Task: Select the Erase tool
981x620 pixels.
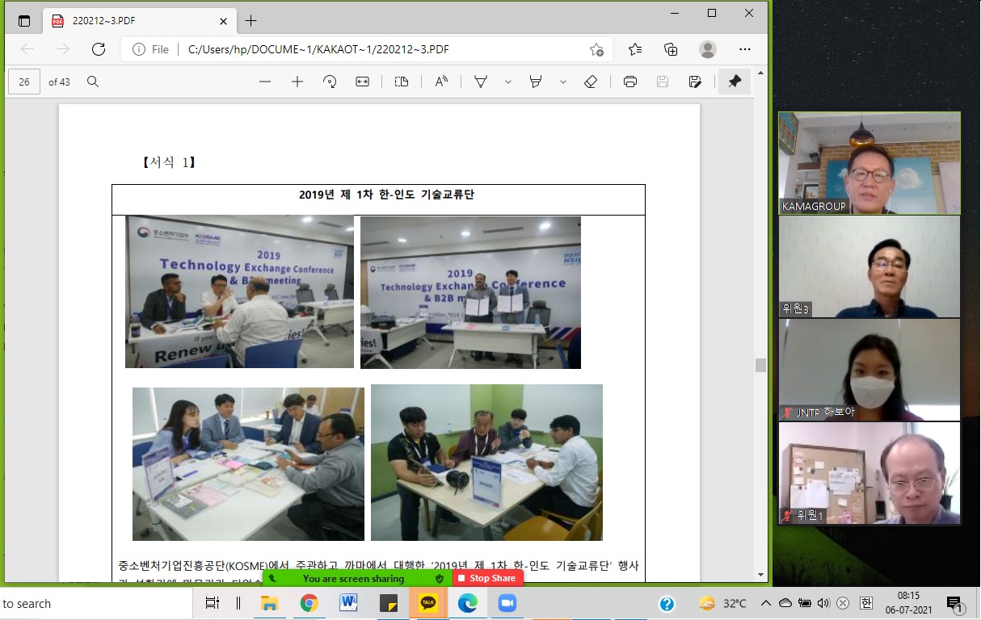Action: tap(591, 82)
